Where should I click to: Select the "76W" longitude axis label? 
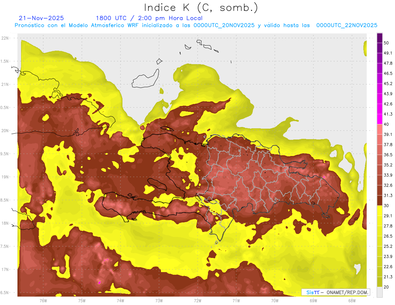click(43, 300)
